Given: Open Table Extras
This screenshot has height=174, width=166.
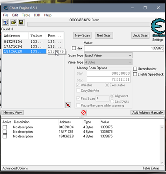Looking at the screenshot, I should click(151, 168).
